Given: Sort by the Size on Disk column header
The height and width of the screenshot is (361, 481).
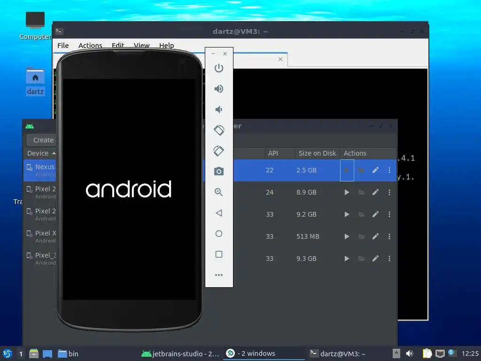Looking at the screenshot, I should [x=318, y=153].
